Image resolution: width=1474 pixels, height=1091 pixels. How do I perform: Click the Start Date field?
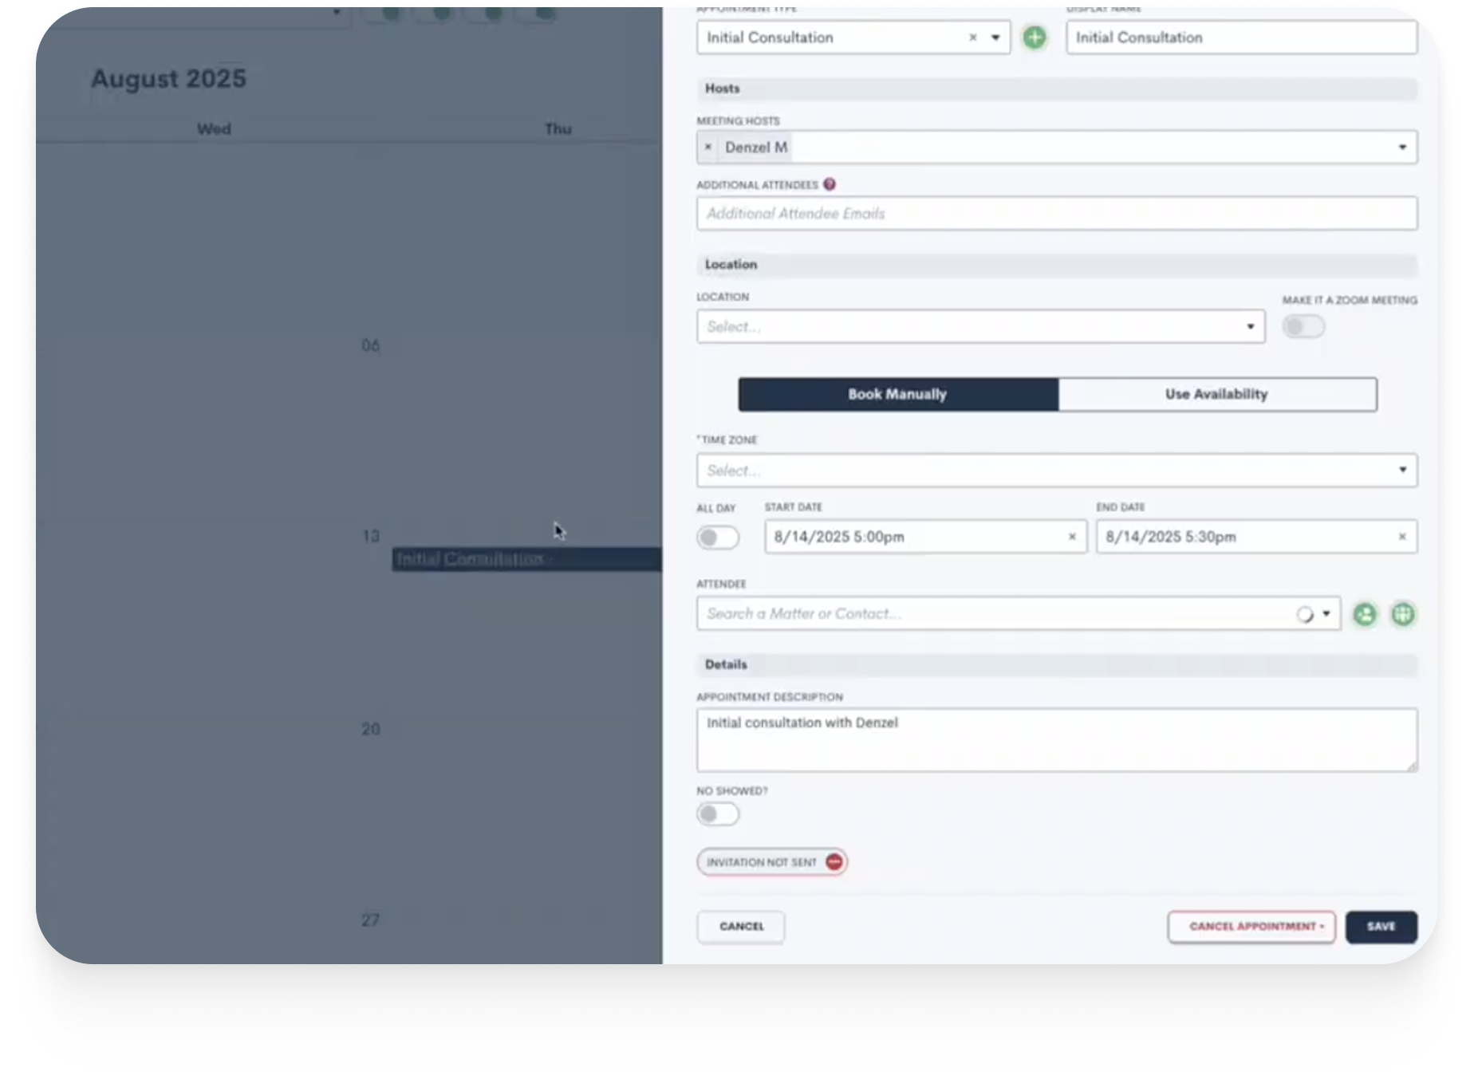[x=925, y=537]
